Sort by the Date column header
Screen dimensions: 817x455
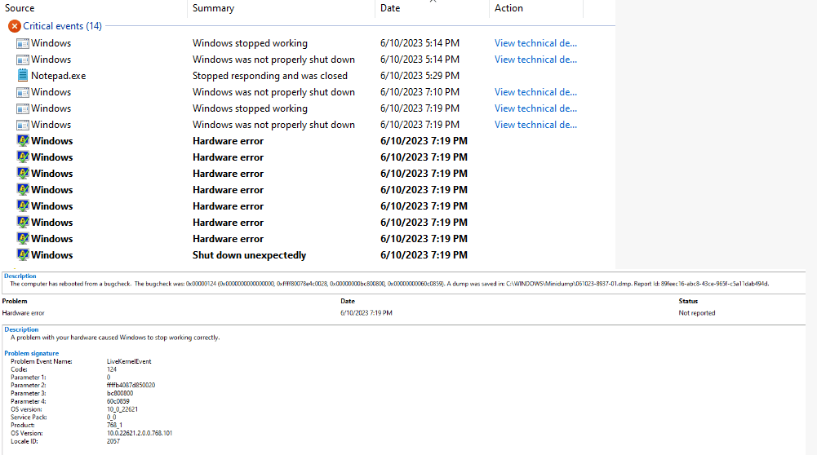(390, 8)
